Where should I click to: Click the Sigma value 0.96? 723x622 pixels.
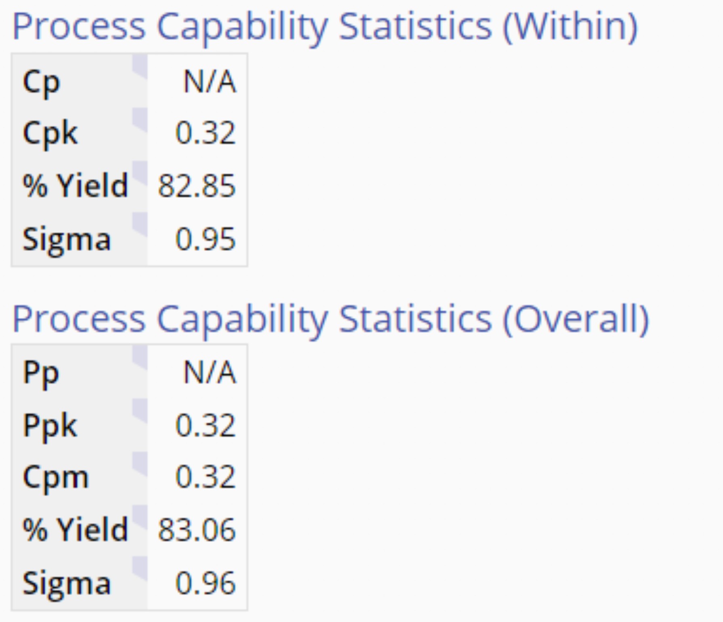coord(205,583)
